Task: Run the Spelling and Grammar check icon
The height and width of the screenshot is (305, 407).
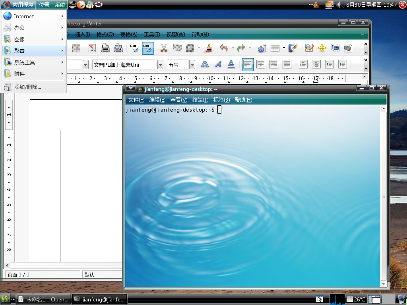Action: 134,48
